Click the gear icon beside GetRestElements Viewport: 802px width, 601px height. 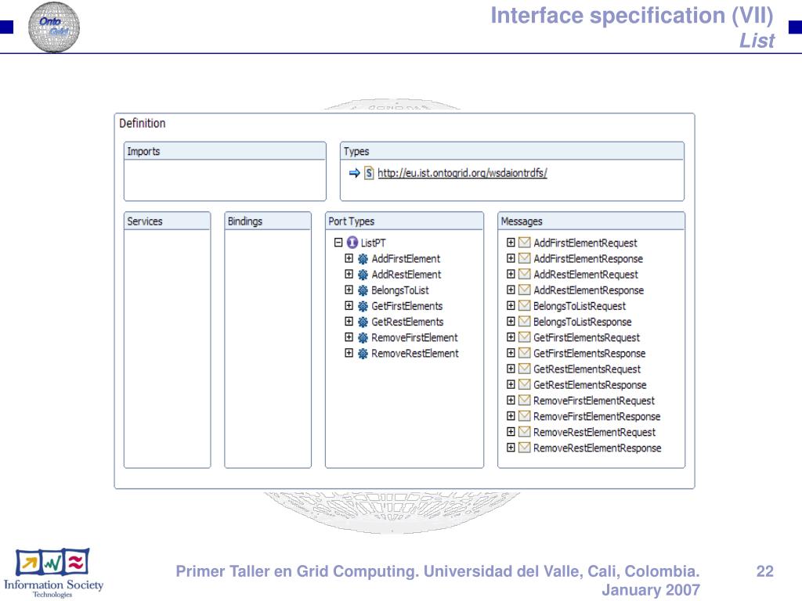363,322
